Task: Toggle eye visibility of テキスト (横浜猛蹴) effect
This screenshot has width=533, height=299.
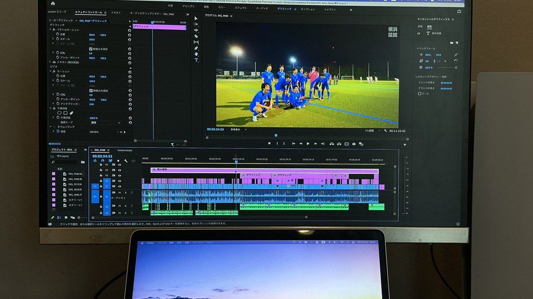Action: (54, 62)
